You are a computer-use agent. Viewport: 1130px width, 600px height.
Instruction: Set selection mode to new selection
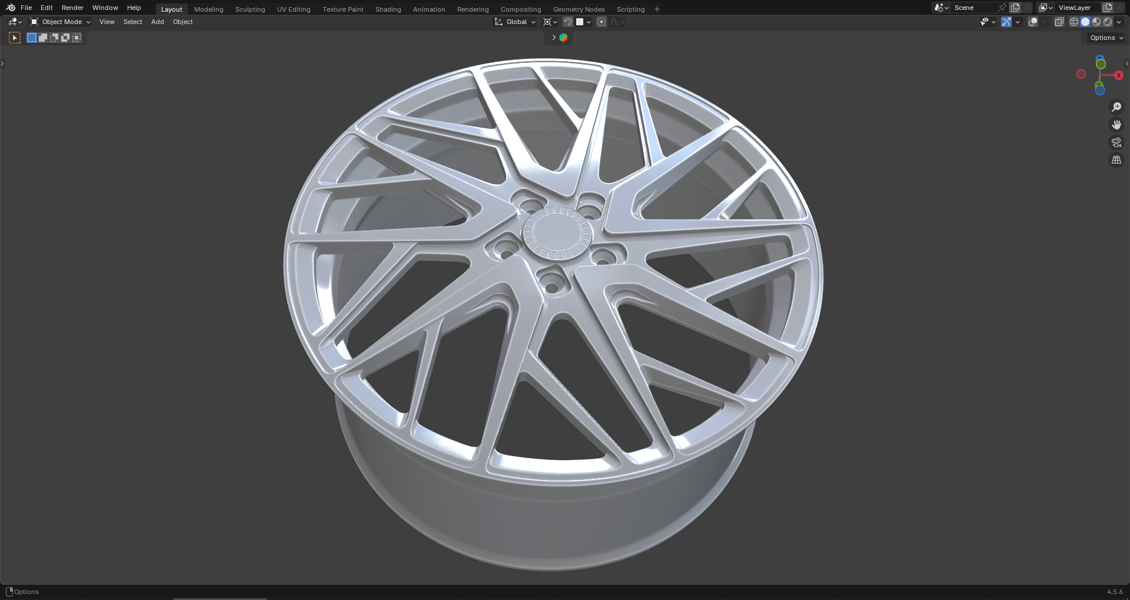[32, 38]
